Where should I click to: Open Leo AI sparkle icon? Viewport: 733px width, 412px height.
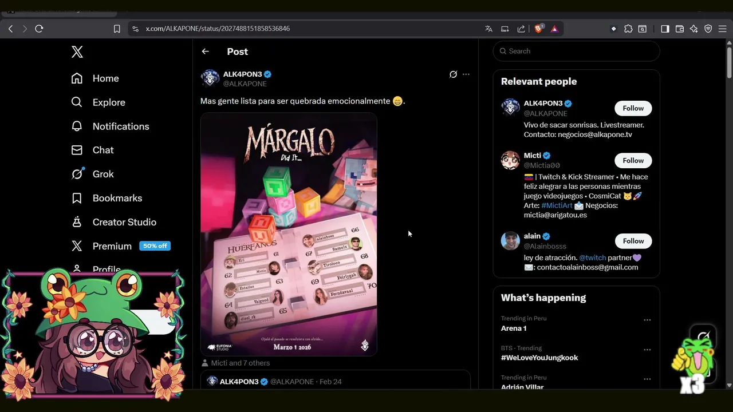[694, 29]
